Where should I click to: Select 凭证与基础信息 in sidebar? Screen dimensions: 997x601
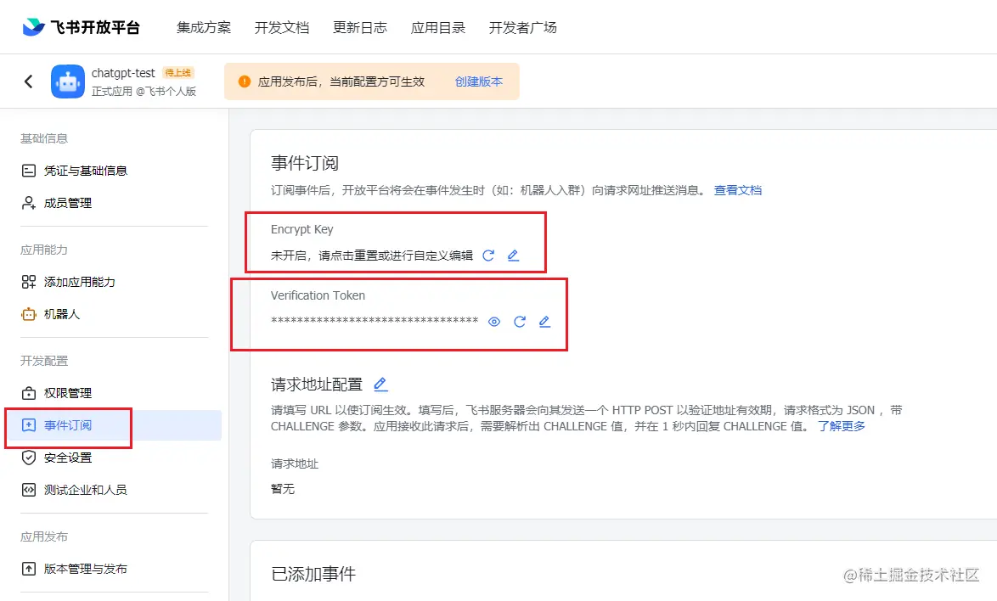(86, 171)
